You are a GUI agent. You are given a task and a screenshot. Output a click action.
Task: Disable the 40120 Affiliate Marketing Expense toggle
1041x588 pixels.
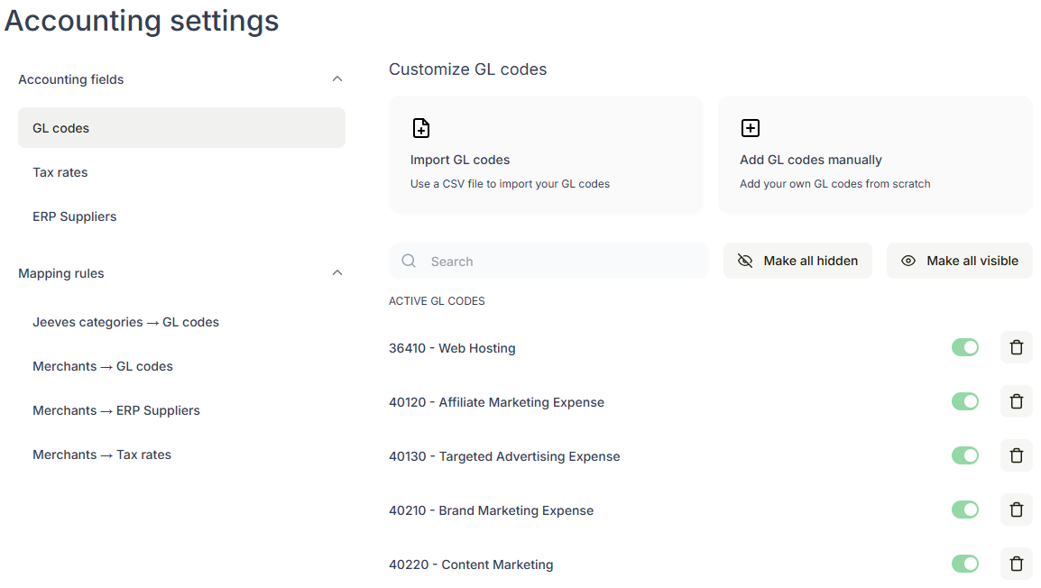tap(964, 401)
